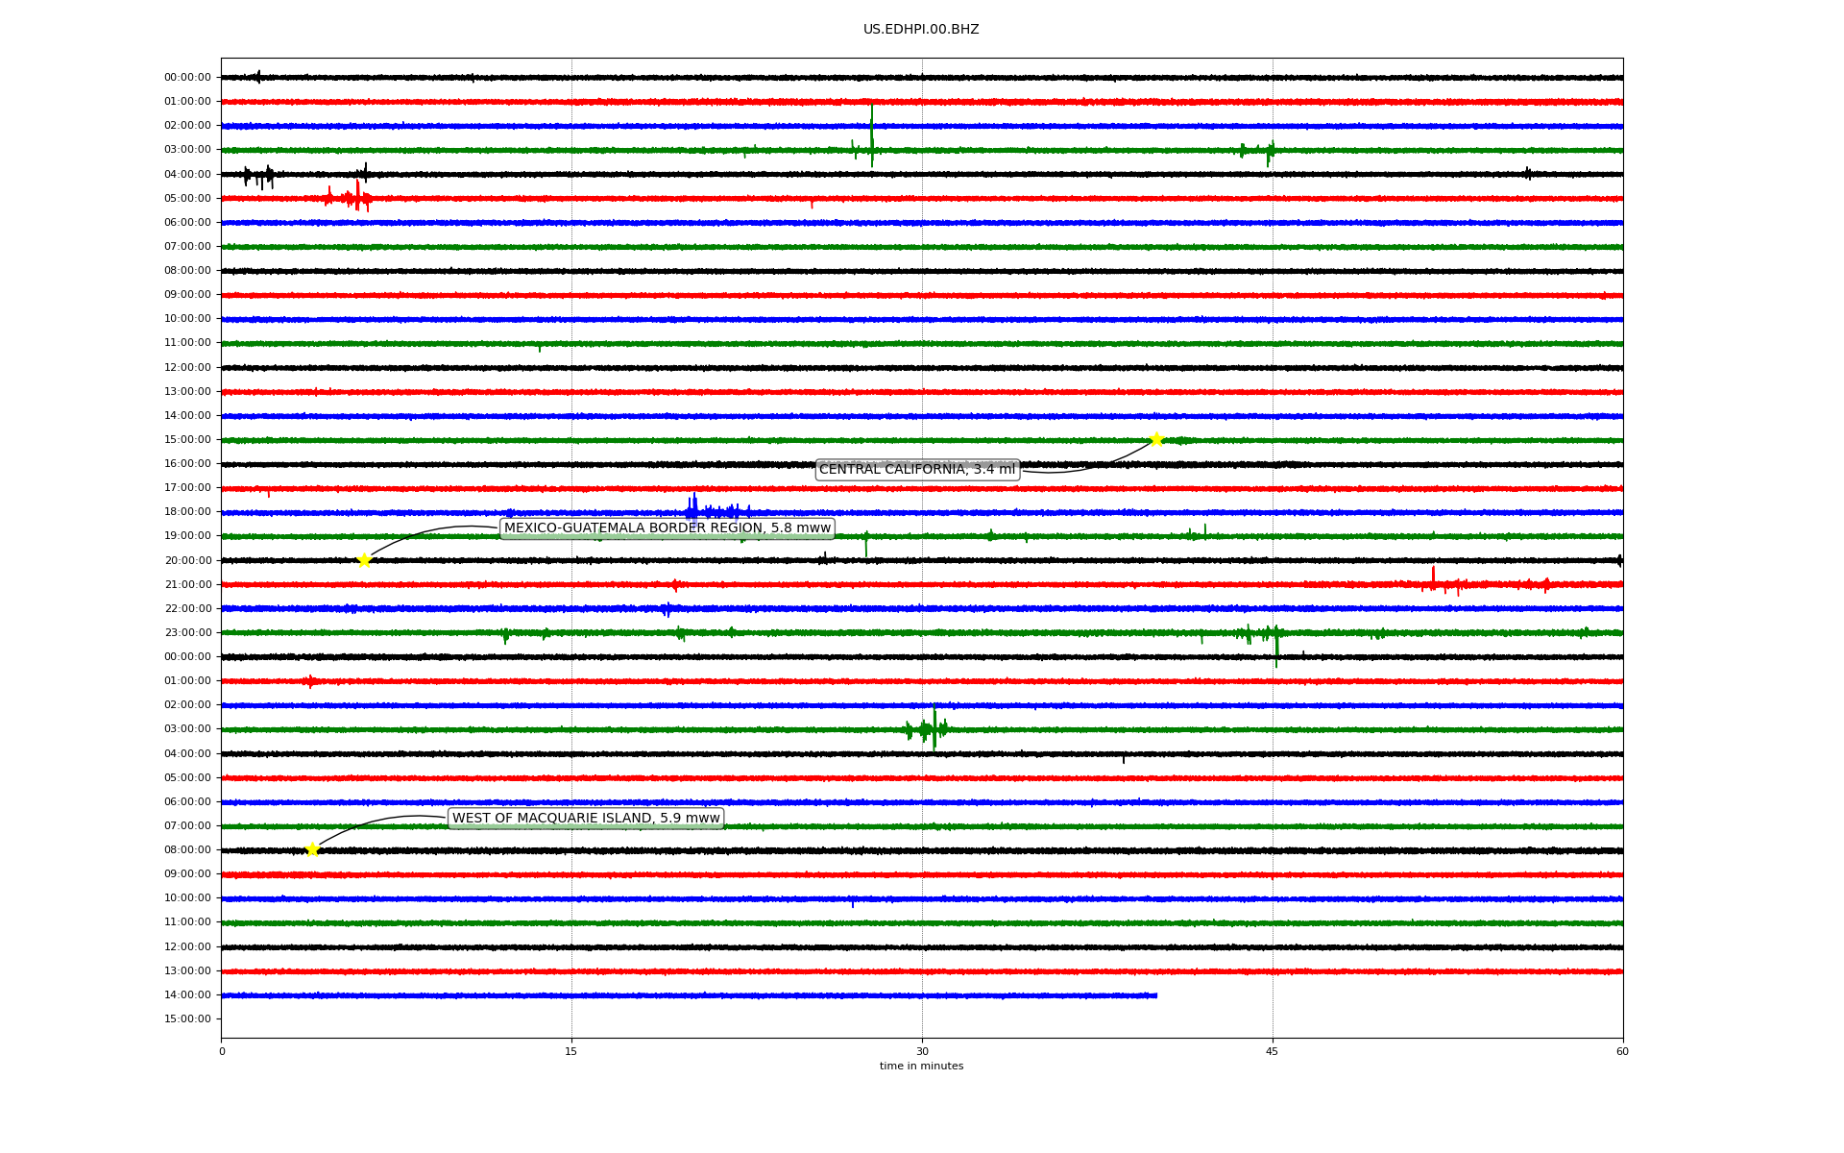Click the large green spike on 03:00:00 trace
The width and height of the screenshot is (1844, 1153).
(871, 139)
